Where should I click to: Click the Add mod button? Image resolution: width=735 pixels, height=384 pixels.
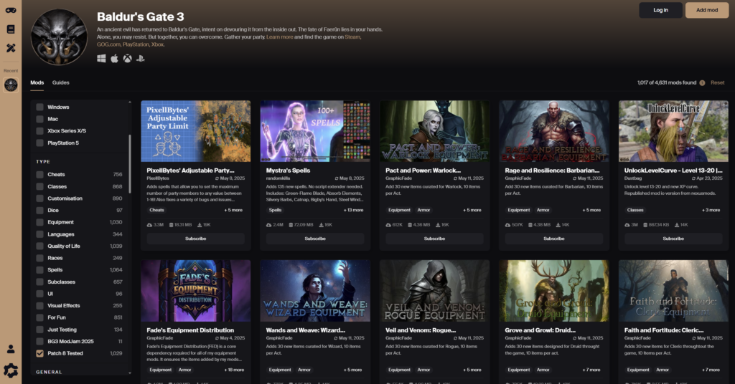click(x=707, y=10)
